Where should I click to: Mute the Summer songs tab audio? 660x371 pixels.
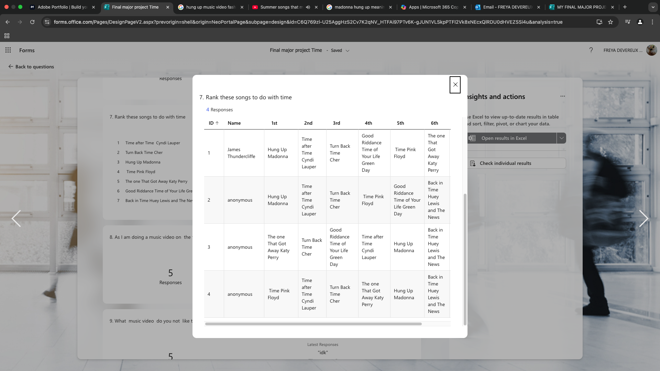pos(308,7)
